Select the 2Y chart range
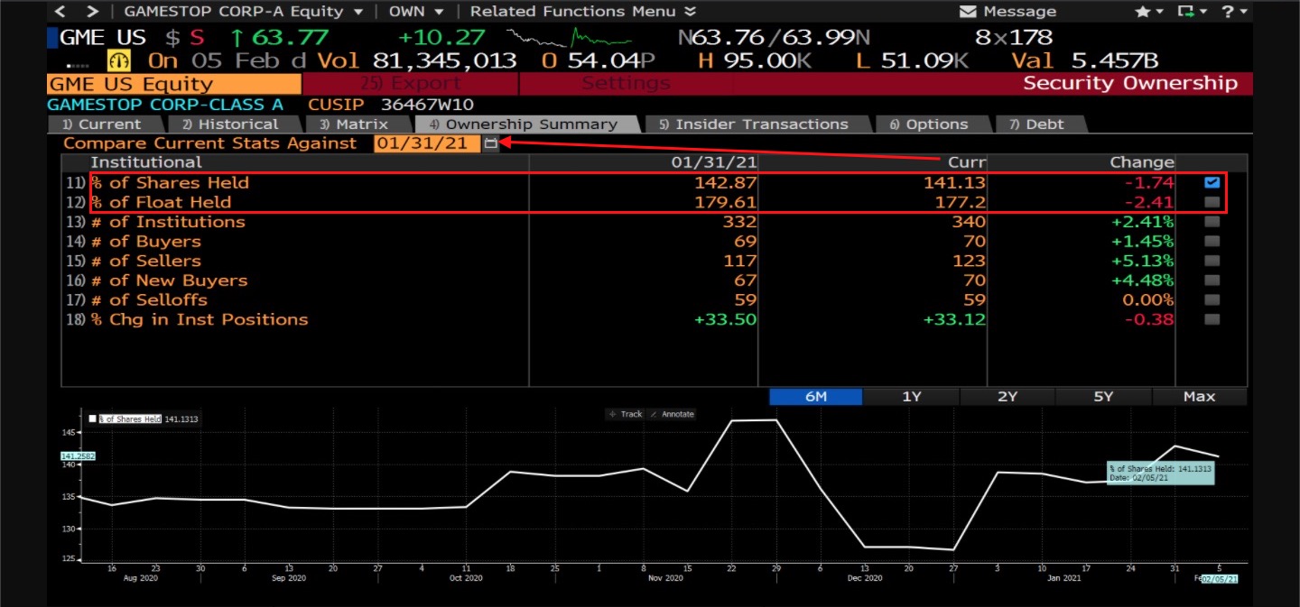This screenshot has width=1300, height=607. click(x=1007, y=396)
